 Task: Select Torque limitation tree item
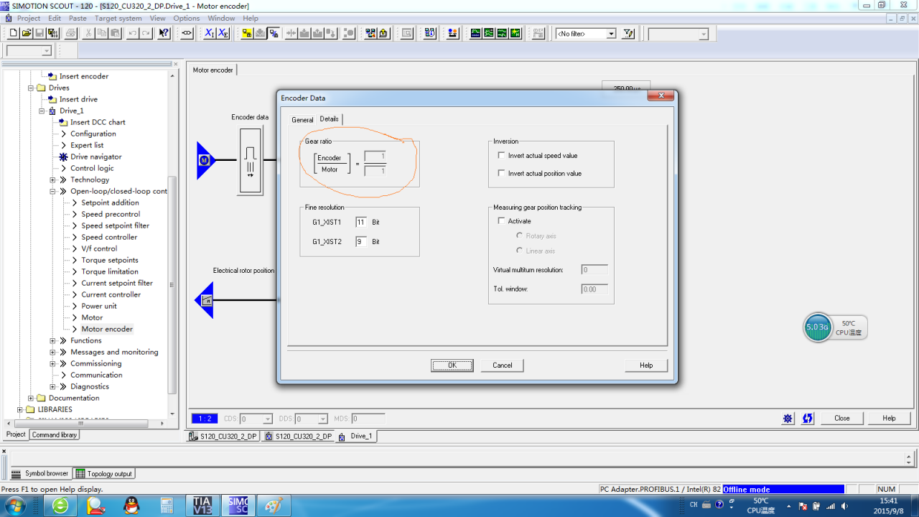tap(110, 271)
